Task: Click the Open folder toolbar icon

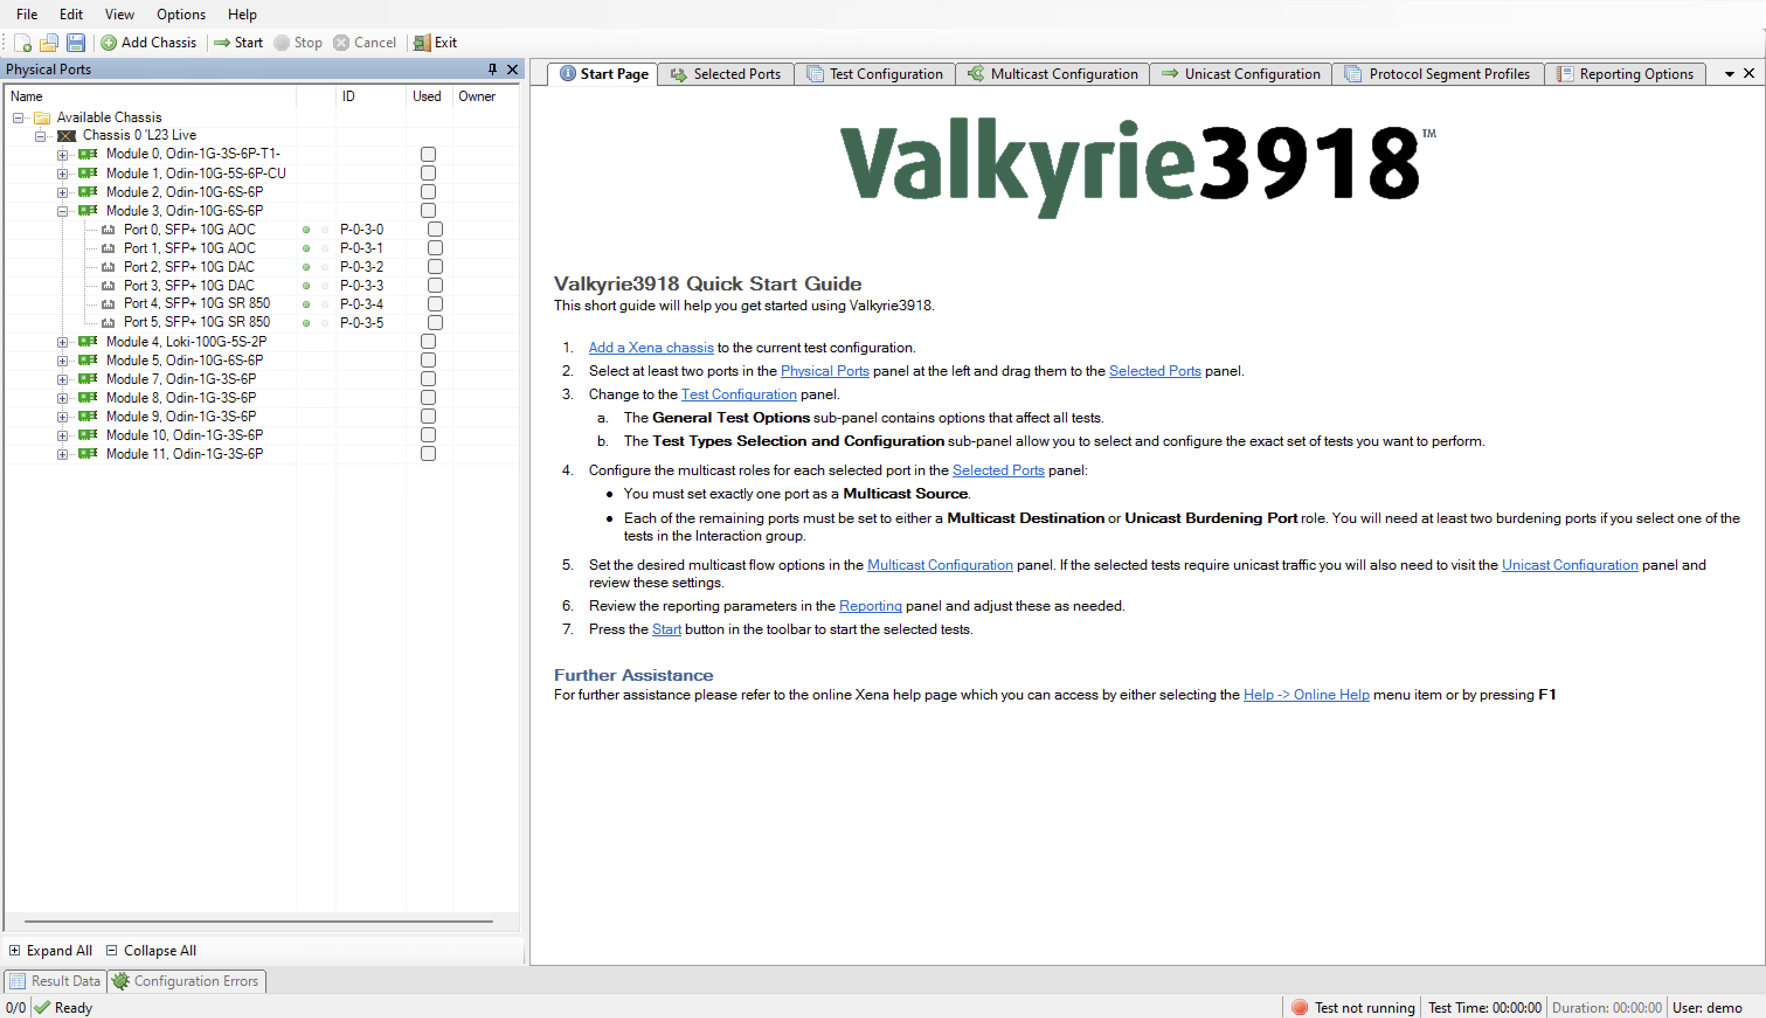Action: (49, 43)
